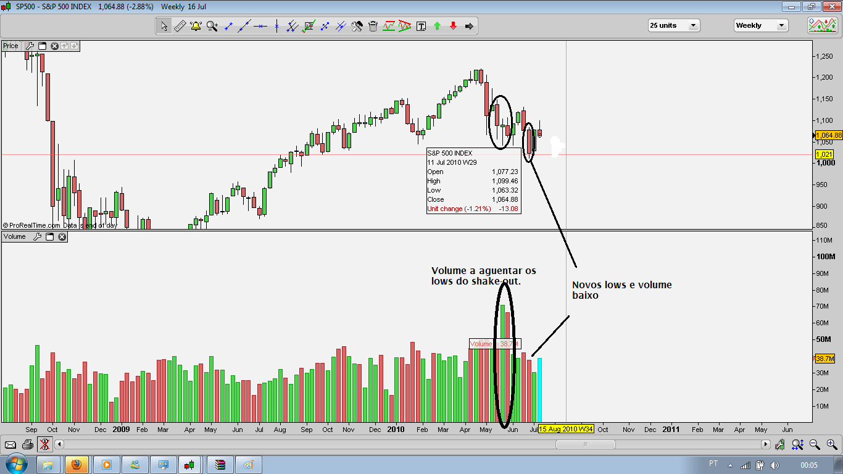Screen dimensions: 843x474
Task: Click the 'Novos lows e volume baixo' annotation
Action: point(621,290)
